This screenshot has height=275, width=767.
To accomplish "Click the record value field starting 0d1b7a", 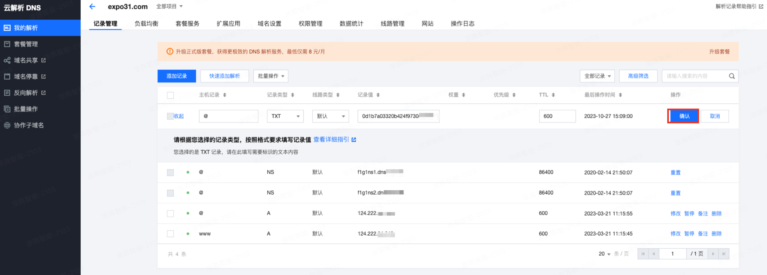I will (398, 116).
